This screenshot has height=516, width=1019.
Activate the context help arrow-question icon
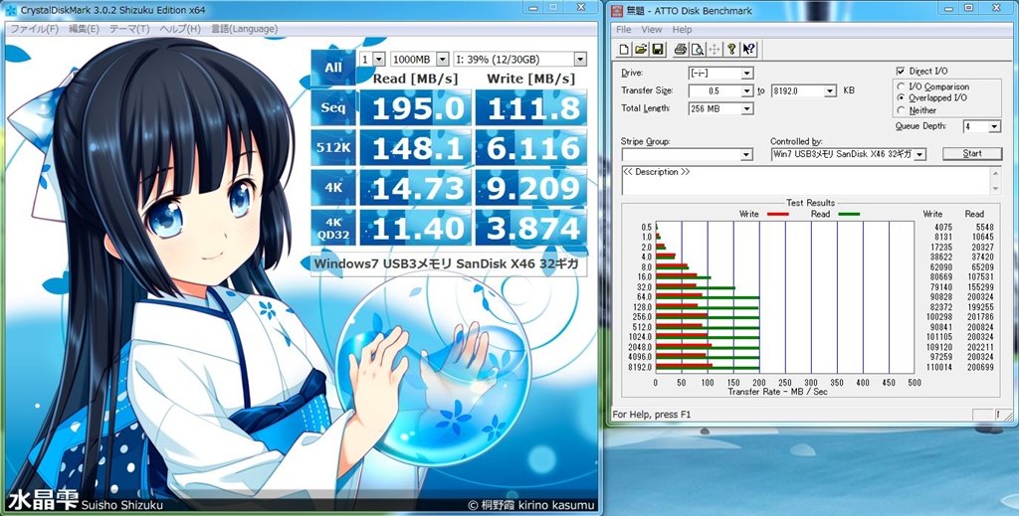pos(748,50)
